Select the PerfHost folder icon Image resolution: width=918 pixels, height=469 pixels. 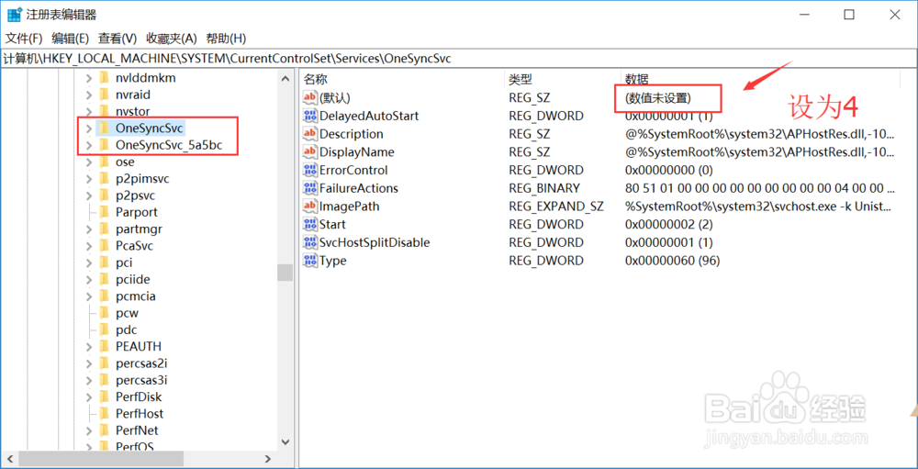(105, 414)
